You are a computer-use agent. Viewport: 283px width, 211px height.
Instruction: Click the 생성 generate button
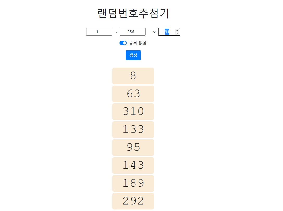(x=133, y=55)
